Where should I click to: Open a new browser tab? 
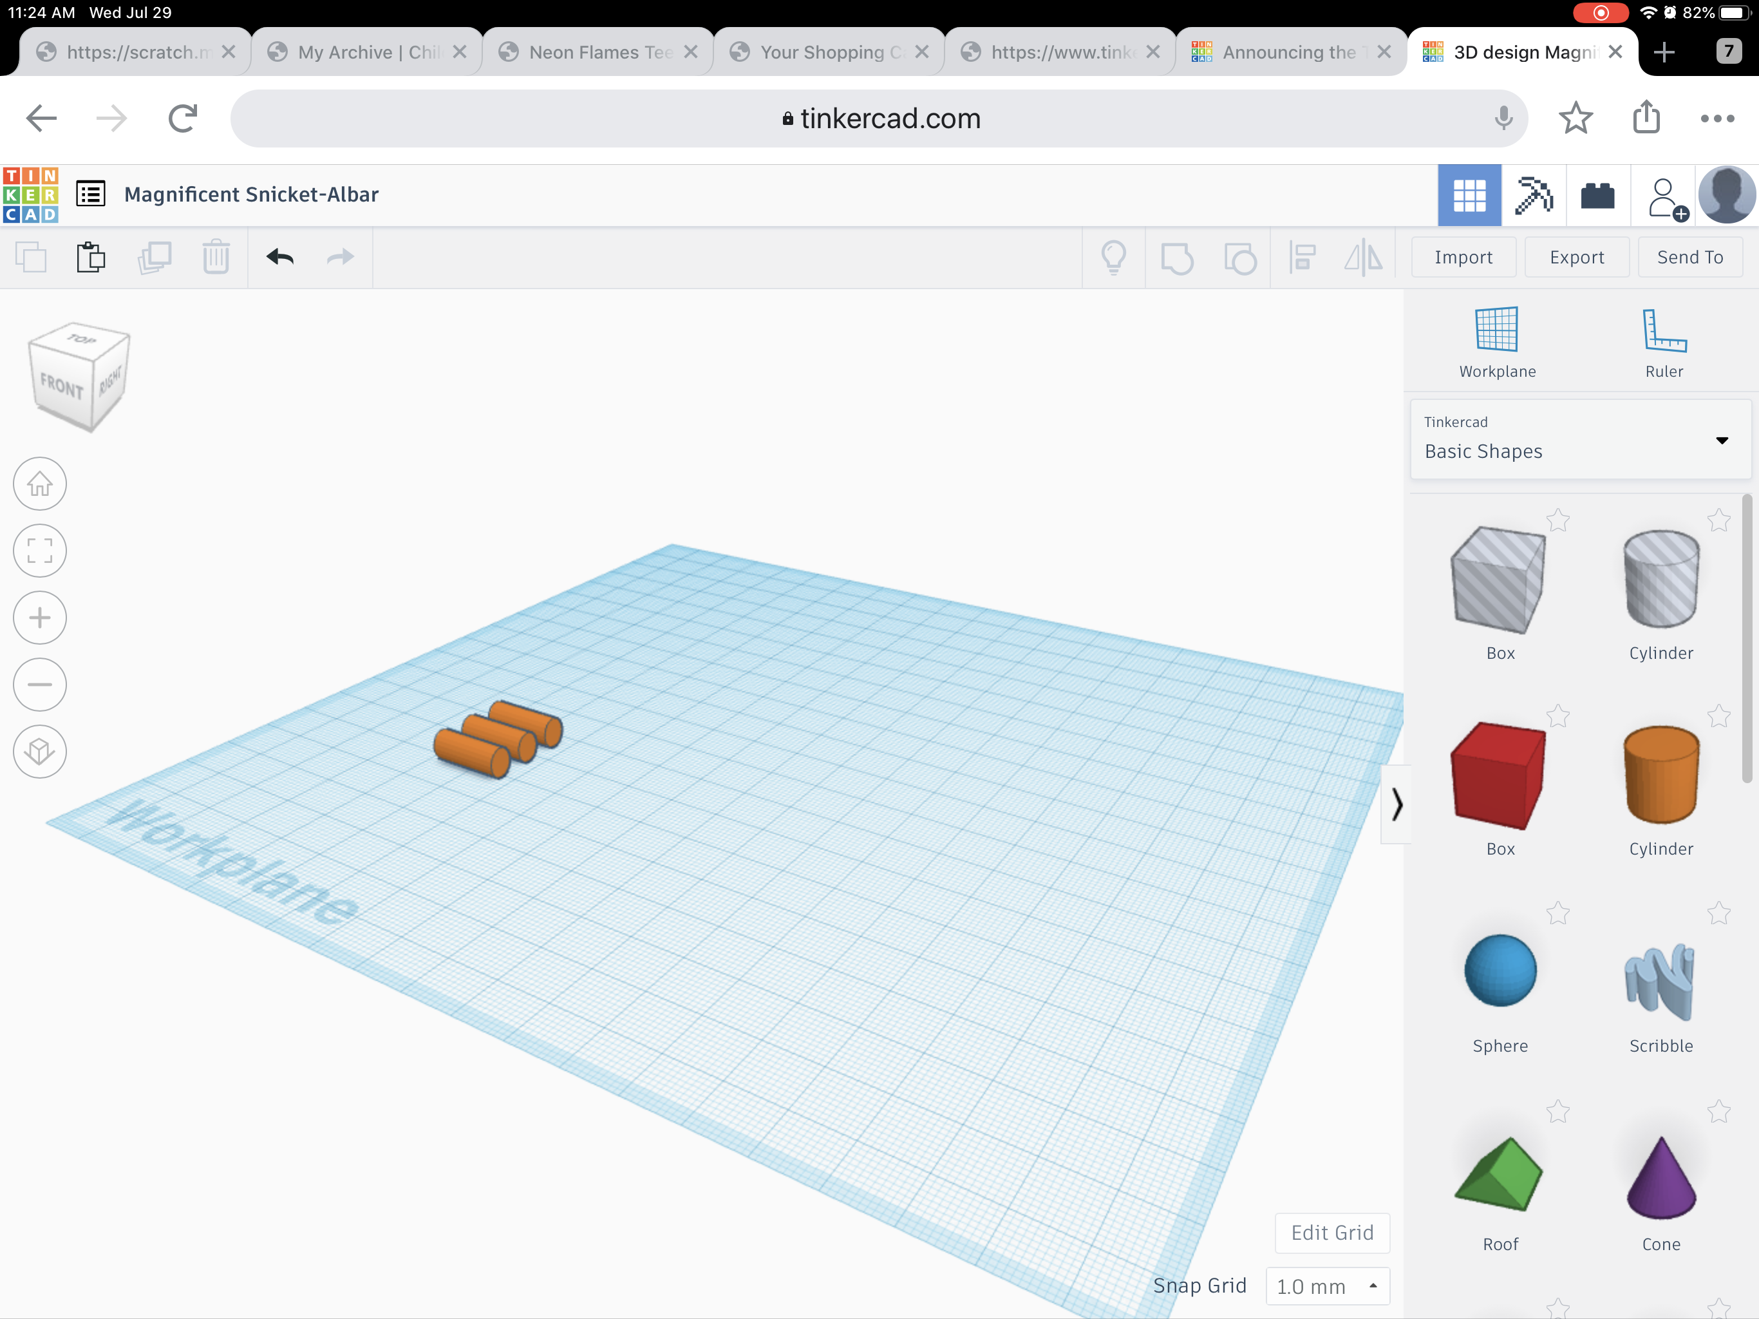(x=1664, y=53)
